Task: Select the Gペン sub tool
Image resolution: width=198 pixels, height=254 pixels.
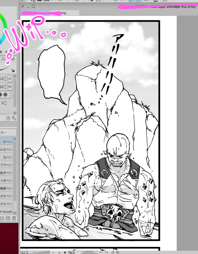Action: coord(7,141)
